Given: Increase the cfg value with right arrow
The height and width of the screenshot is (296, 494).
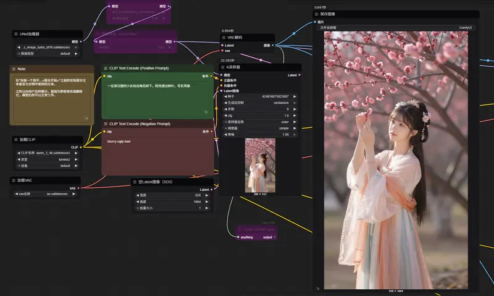Looking at the screenshot, I should [295, 116].
